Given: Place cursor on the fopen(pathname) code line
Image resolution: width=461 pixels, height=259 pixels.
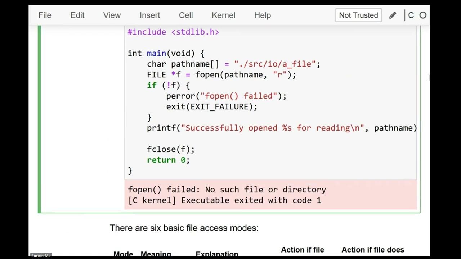Looking at the screenshot, I should coord(221,75).
